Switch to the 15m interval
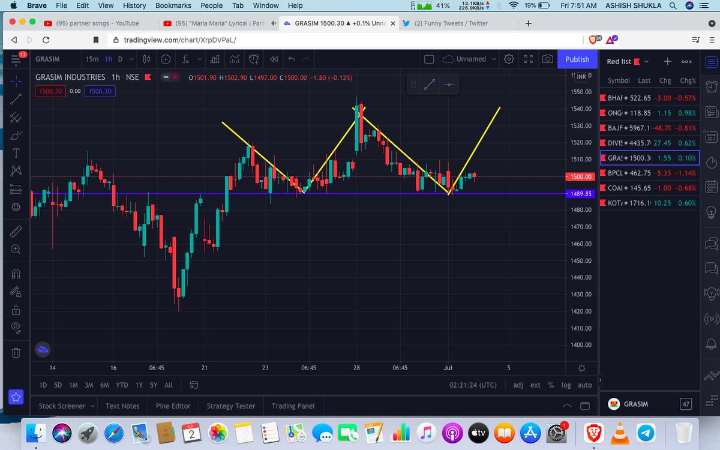Viewport: 720px width, 450px height. (x=92, y=59)
